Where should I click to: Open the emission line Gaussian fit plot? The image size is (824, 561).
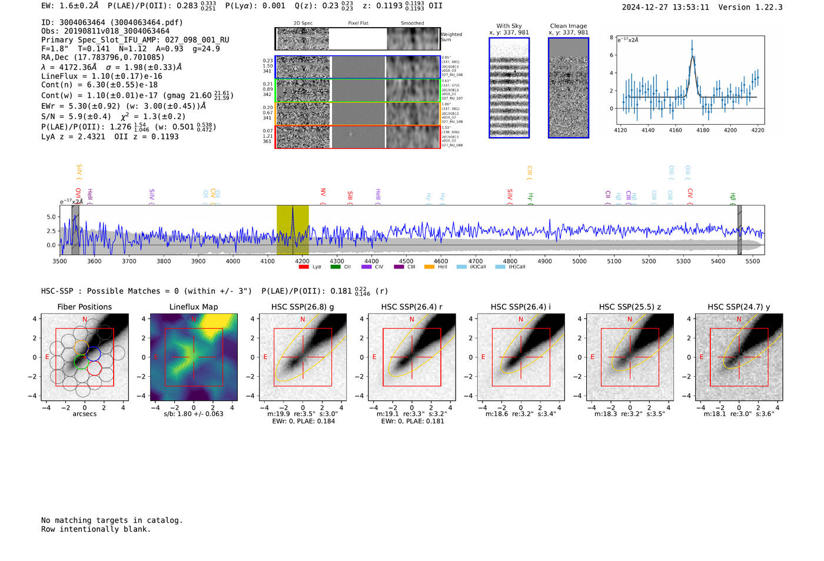click(x=690, y=80)
